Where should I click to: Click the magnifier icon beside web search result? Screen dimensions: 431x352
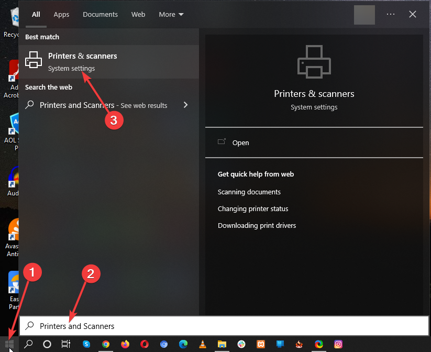29,105
